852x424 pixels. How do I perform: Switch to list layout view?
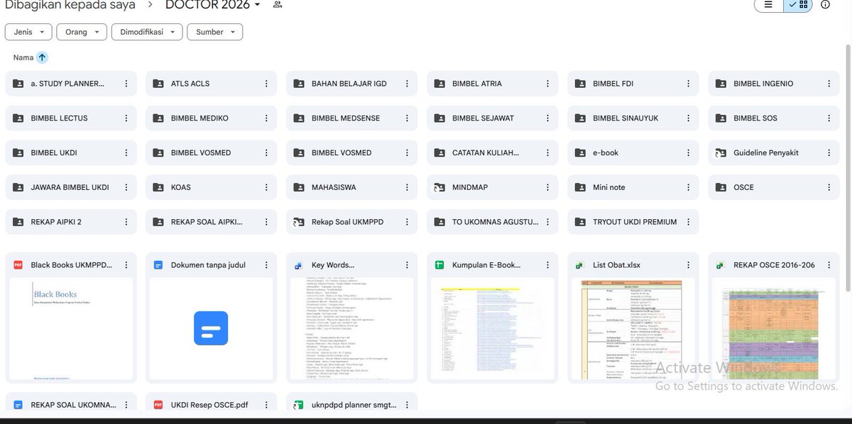pos(769,5)
